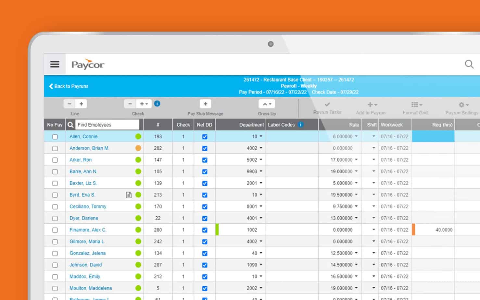Open the employee record for Finamore, Alex C.
The width and height of the screenshot is (480, 300).
point(88,230)
